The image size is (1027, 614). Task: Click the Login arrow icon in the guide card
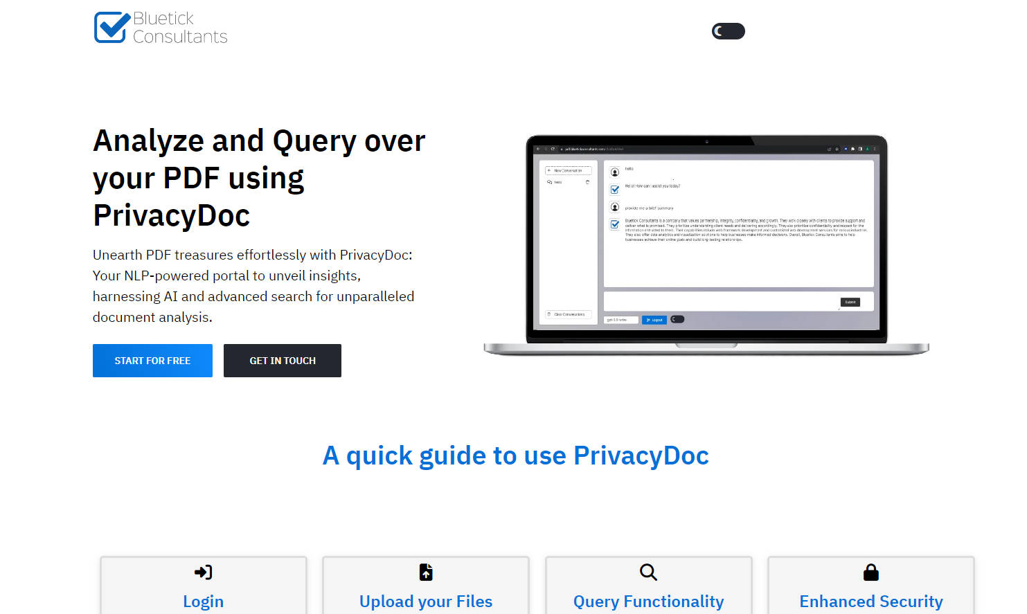coord(203,572)
